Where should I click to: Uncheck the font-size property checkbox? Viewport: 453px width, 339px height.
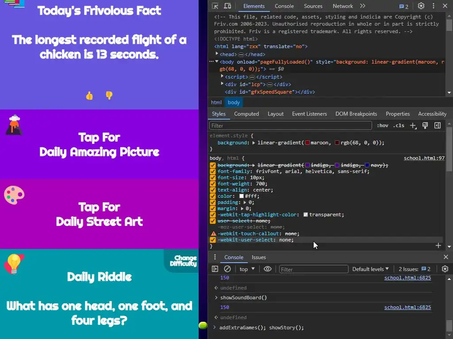tap(213, 177)
